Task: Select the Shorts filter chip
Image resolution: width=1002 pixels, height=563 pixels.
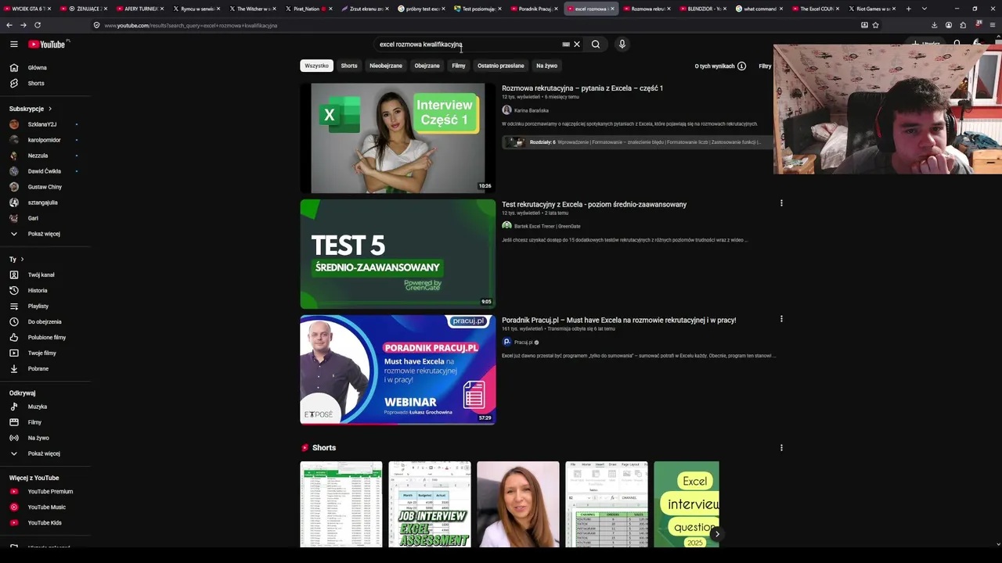Action: (x=349, y=66)
